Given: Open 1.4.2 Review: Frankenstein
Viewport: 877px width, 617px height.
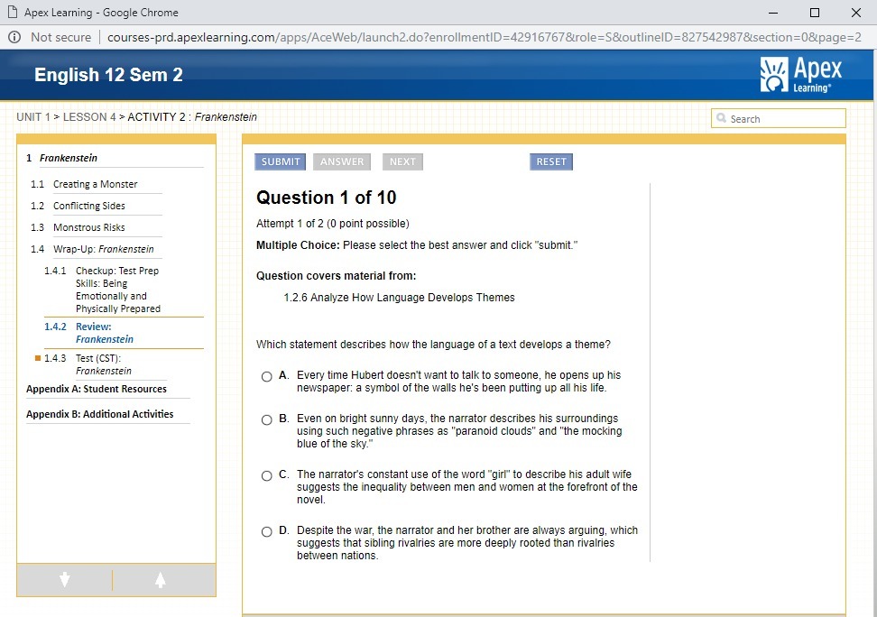Looking at the screenshot, I should pos(105,333).
